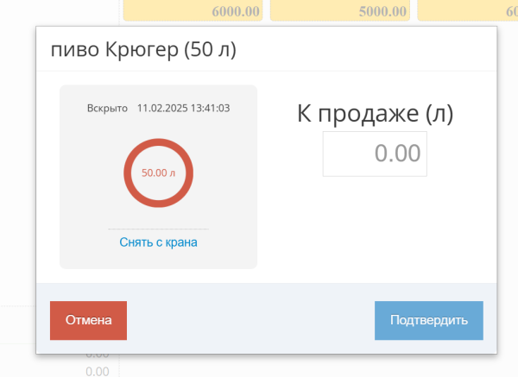Image resolution: width=518 pixels, height=377 pixels.
Task: Click the yellow 5000.00 cell
Action: (x=340, y=10)
